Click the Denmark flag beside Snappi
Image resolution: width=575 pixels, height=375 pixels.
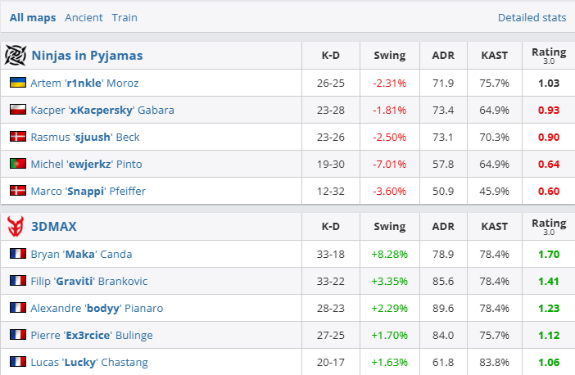17,191
